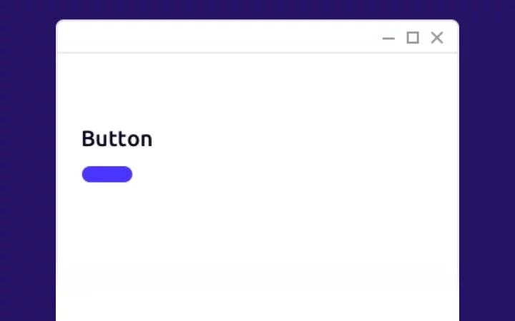Click the empty title bar area
The image size is (515, 321).
215,37
